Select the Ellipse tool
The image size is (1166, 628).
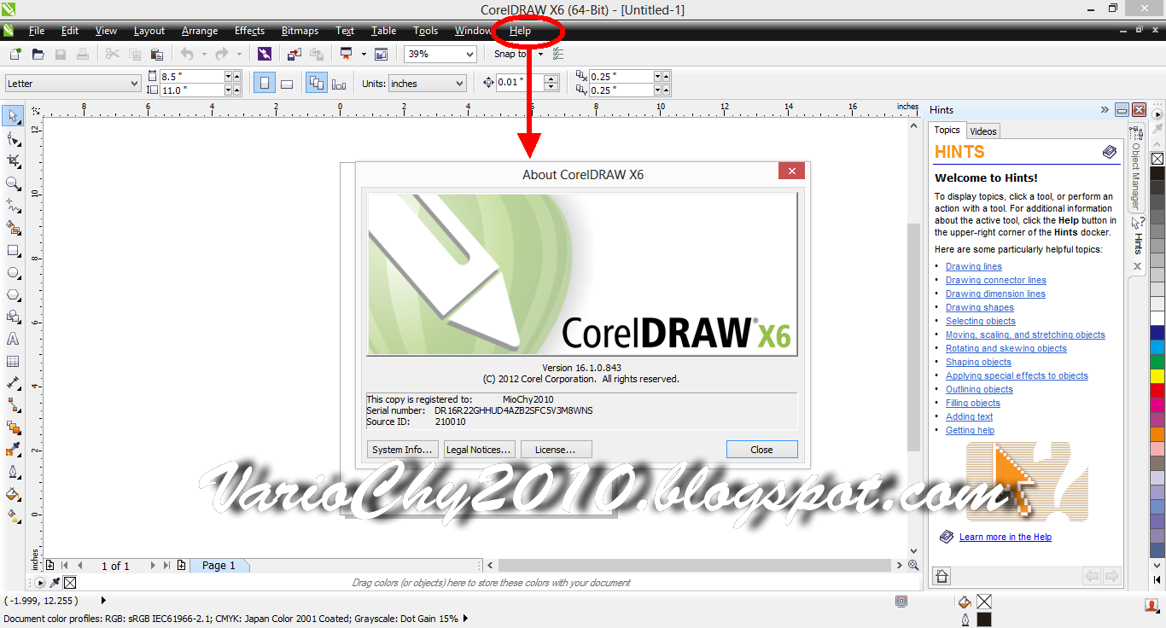pos(13,272)
